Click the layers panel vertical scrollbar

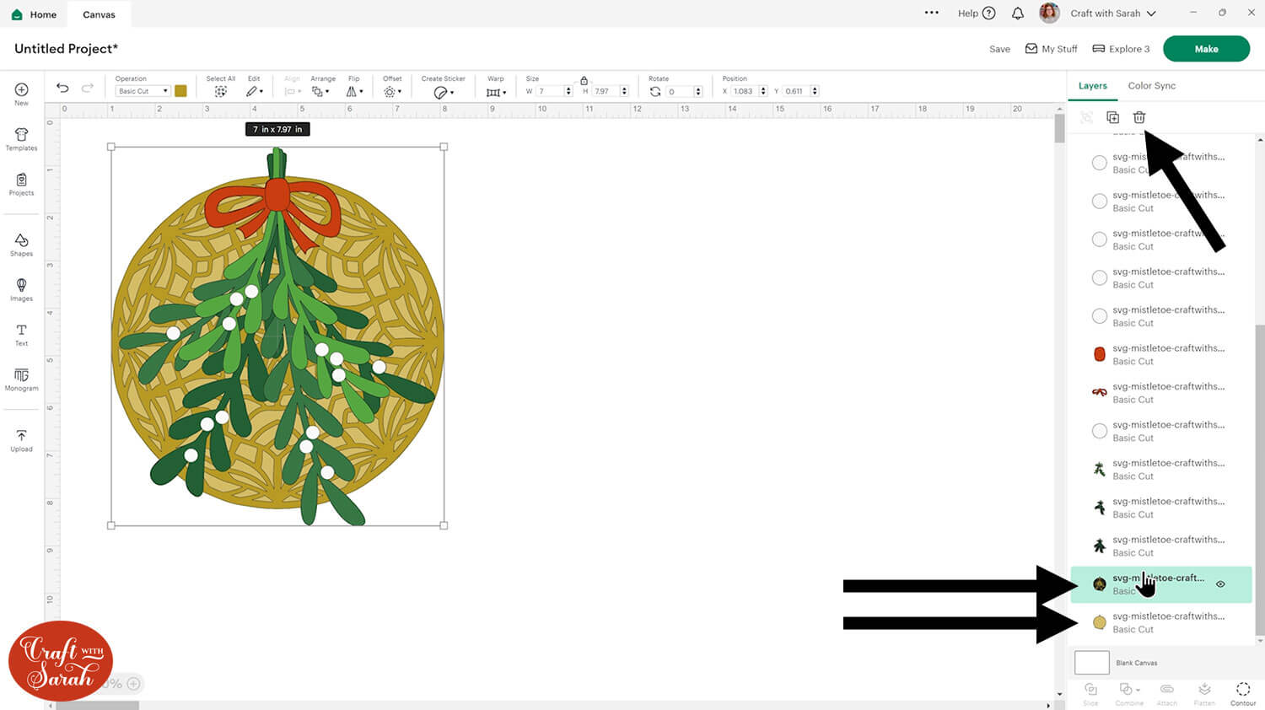tap(1260, 481)
